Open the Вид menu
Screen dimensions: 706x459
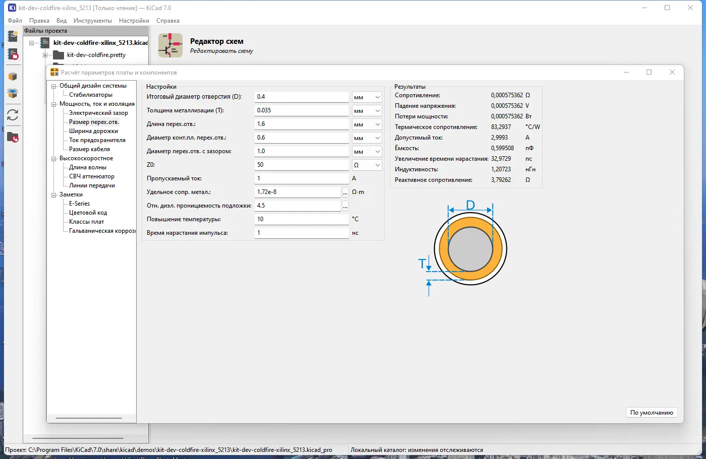pos(62,21)
